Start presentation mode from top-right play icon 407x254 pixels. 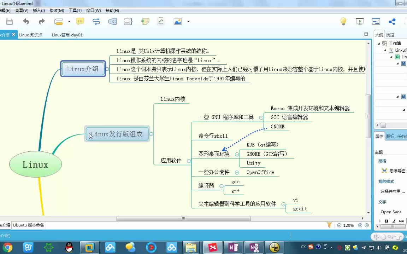pos(360,21)
